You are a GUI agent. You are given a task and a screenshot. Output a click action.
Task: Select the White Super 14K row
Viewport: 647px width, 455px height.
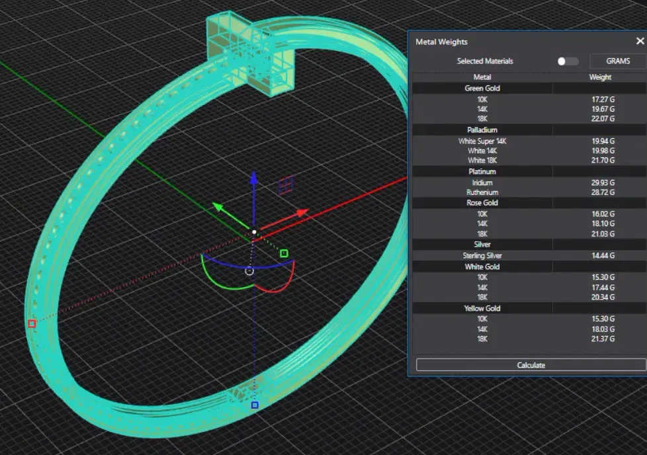pos(529,141)
